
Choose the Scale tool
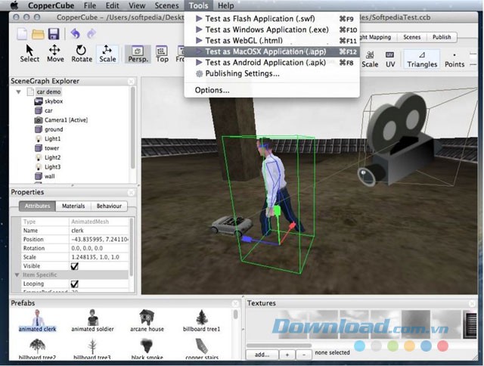point(107,53)
